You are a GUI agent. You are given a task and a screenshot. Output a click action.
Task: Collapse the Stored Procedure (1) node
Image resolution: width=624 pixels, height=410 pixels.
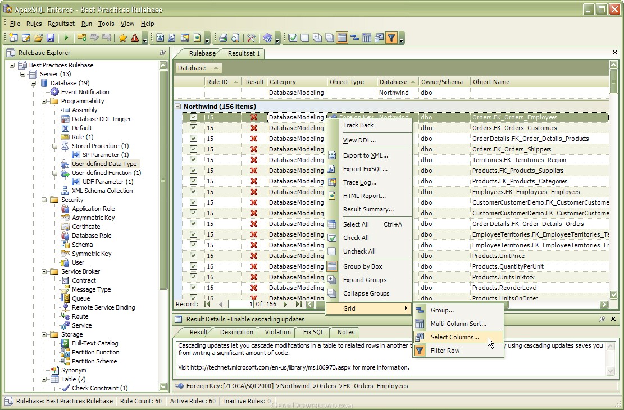(55, 146)
